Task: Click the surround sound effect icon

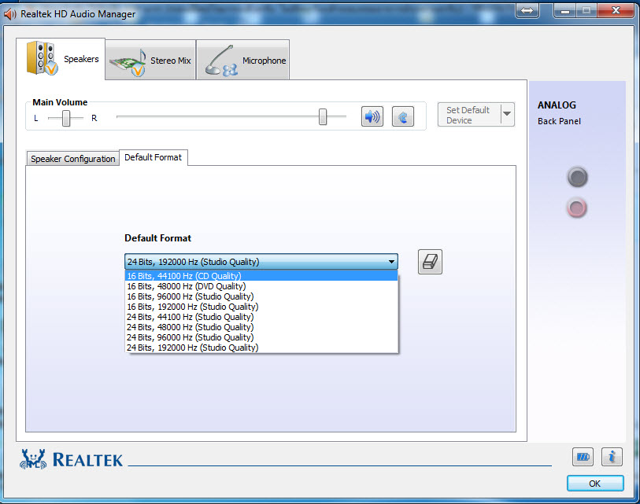Action: [403, 116]
